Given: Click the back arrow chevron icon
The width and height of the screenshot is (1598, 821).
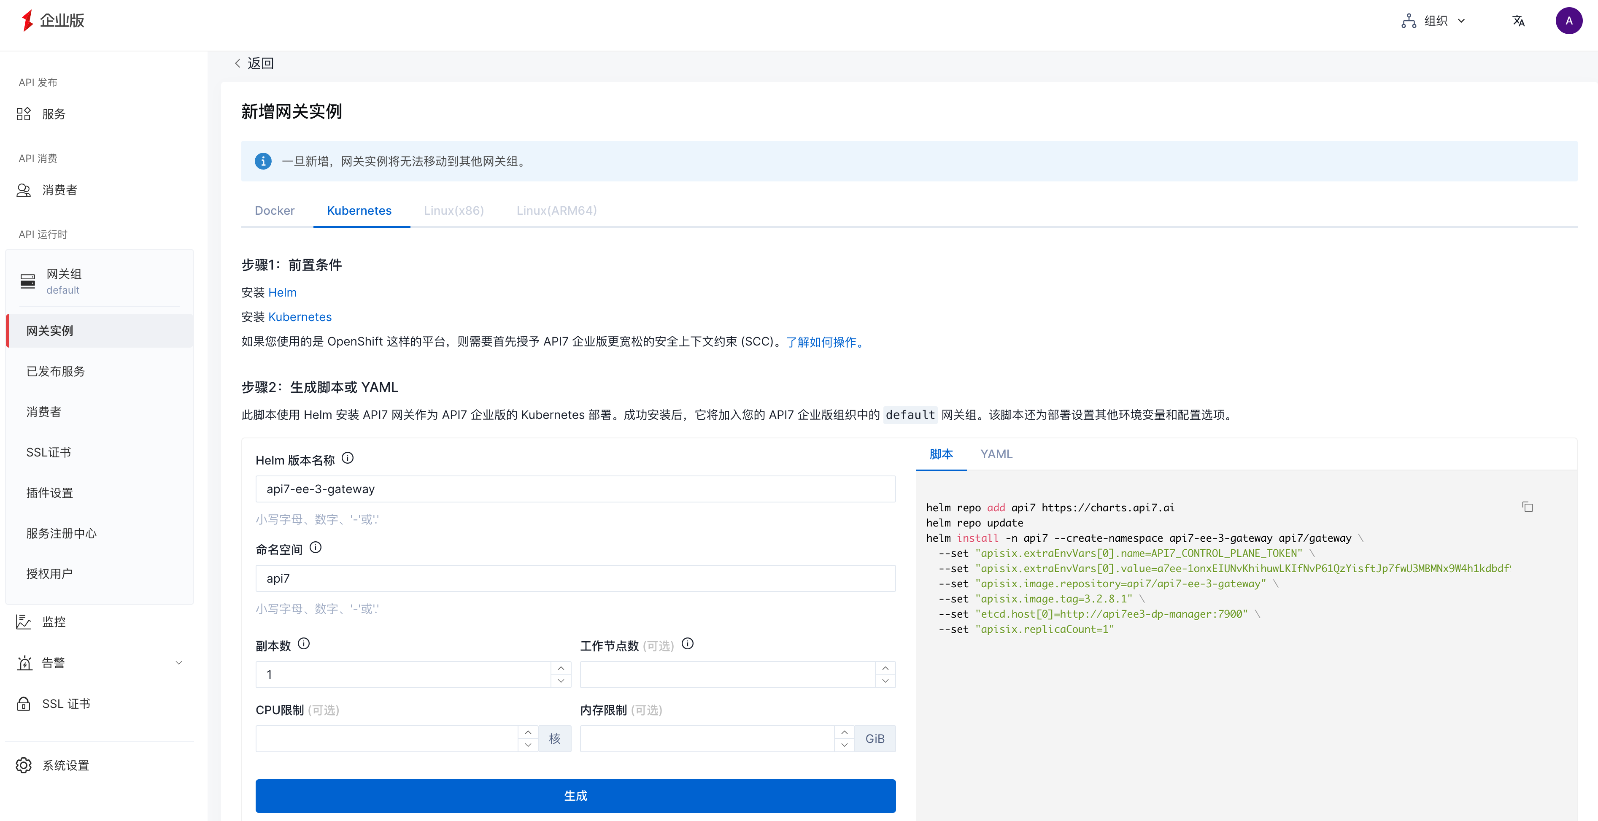Looking at the screenshot, I should (238, 63).
